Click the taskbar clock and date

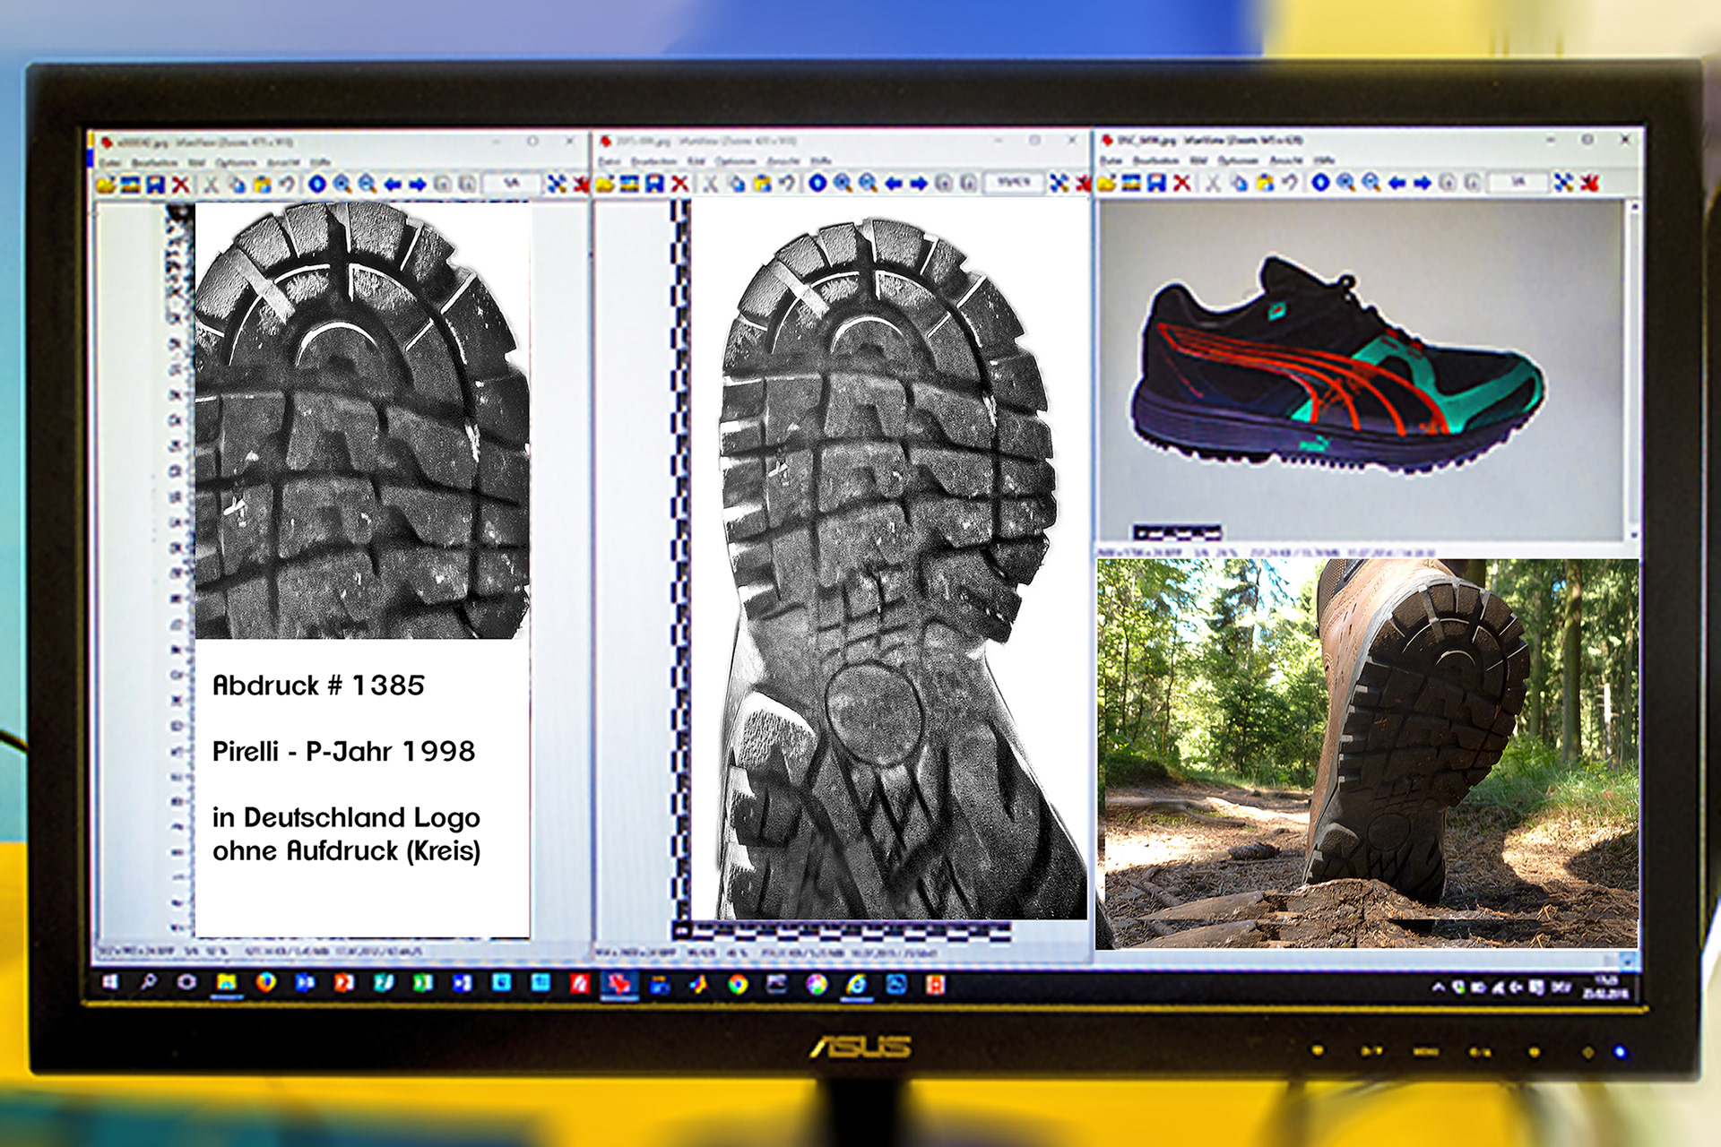click(1606, 987)
